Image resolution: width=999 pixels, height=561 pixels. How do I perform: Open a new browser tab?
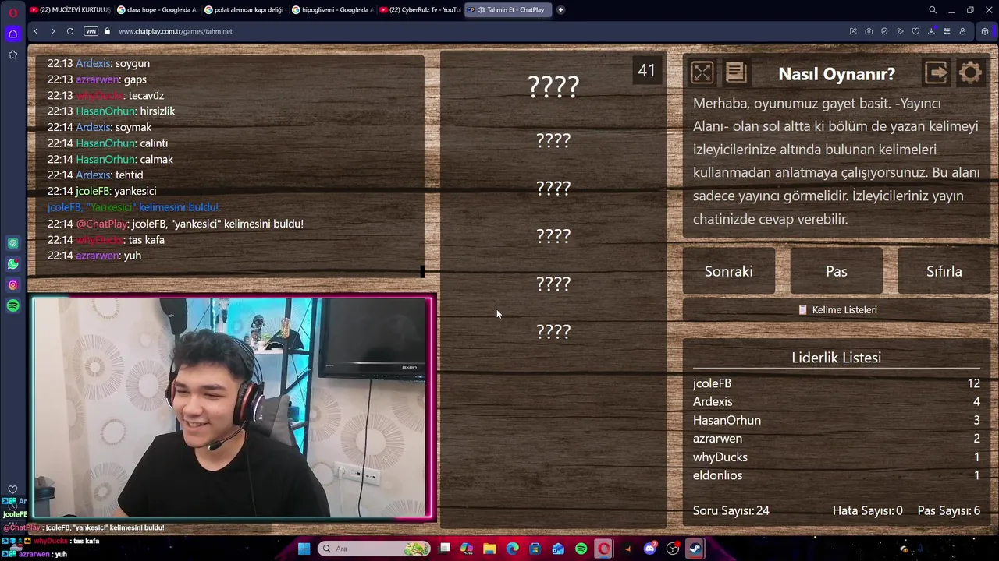(560, 10)
